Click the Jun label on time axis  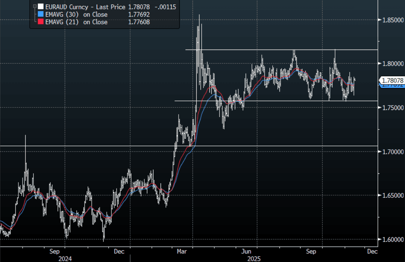(x=246, y=251)
